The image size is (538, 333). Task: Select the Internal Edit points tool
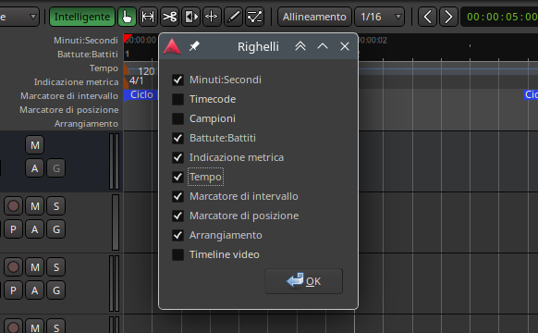coord(254,17)
